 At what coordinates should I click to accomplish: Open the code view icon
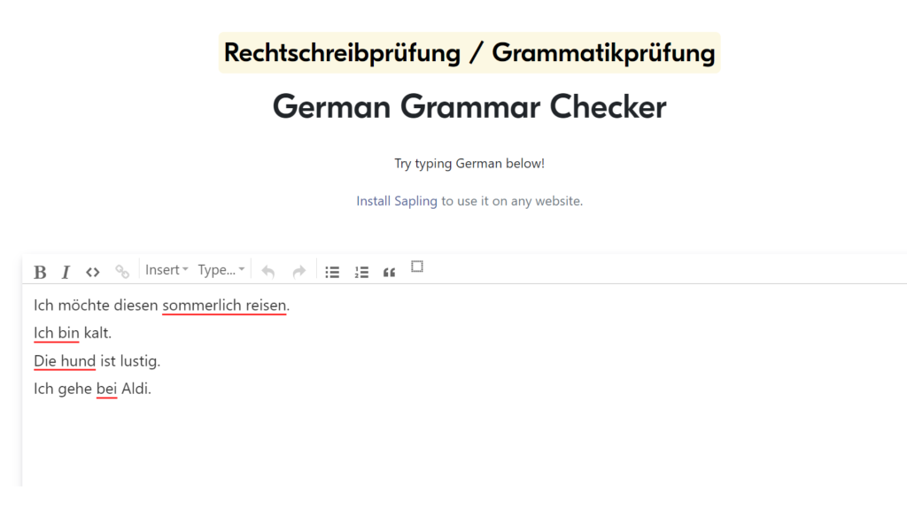pos(92,271)
